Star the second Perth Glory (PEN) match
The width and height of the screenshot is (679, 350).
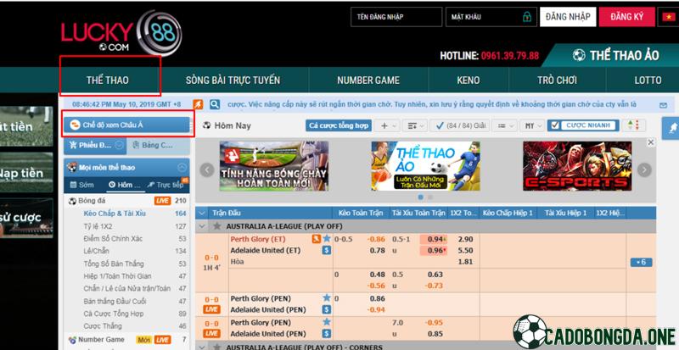click(327, 322)
